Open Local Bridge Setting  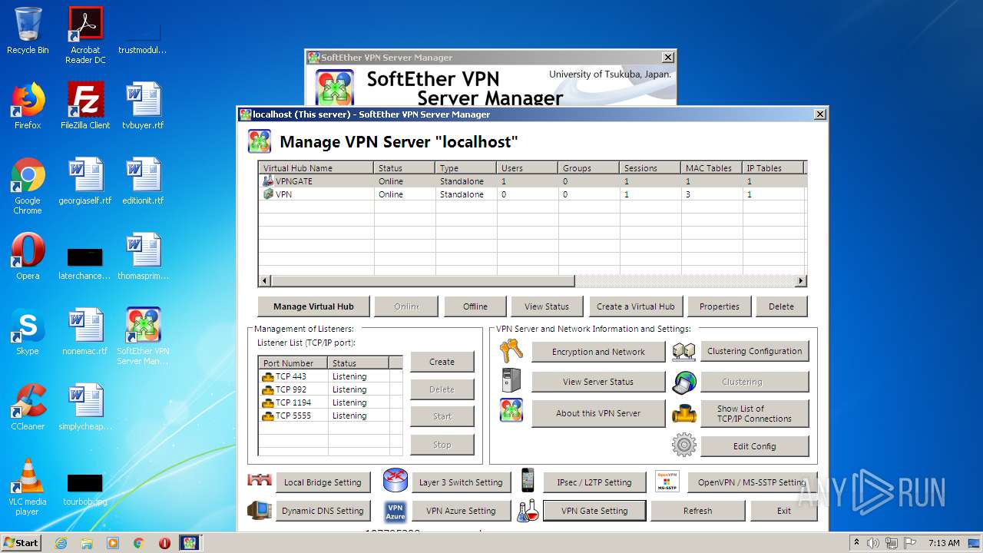pos(323,482)
